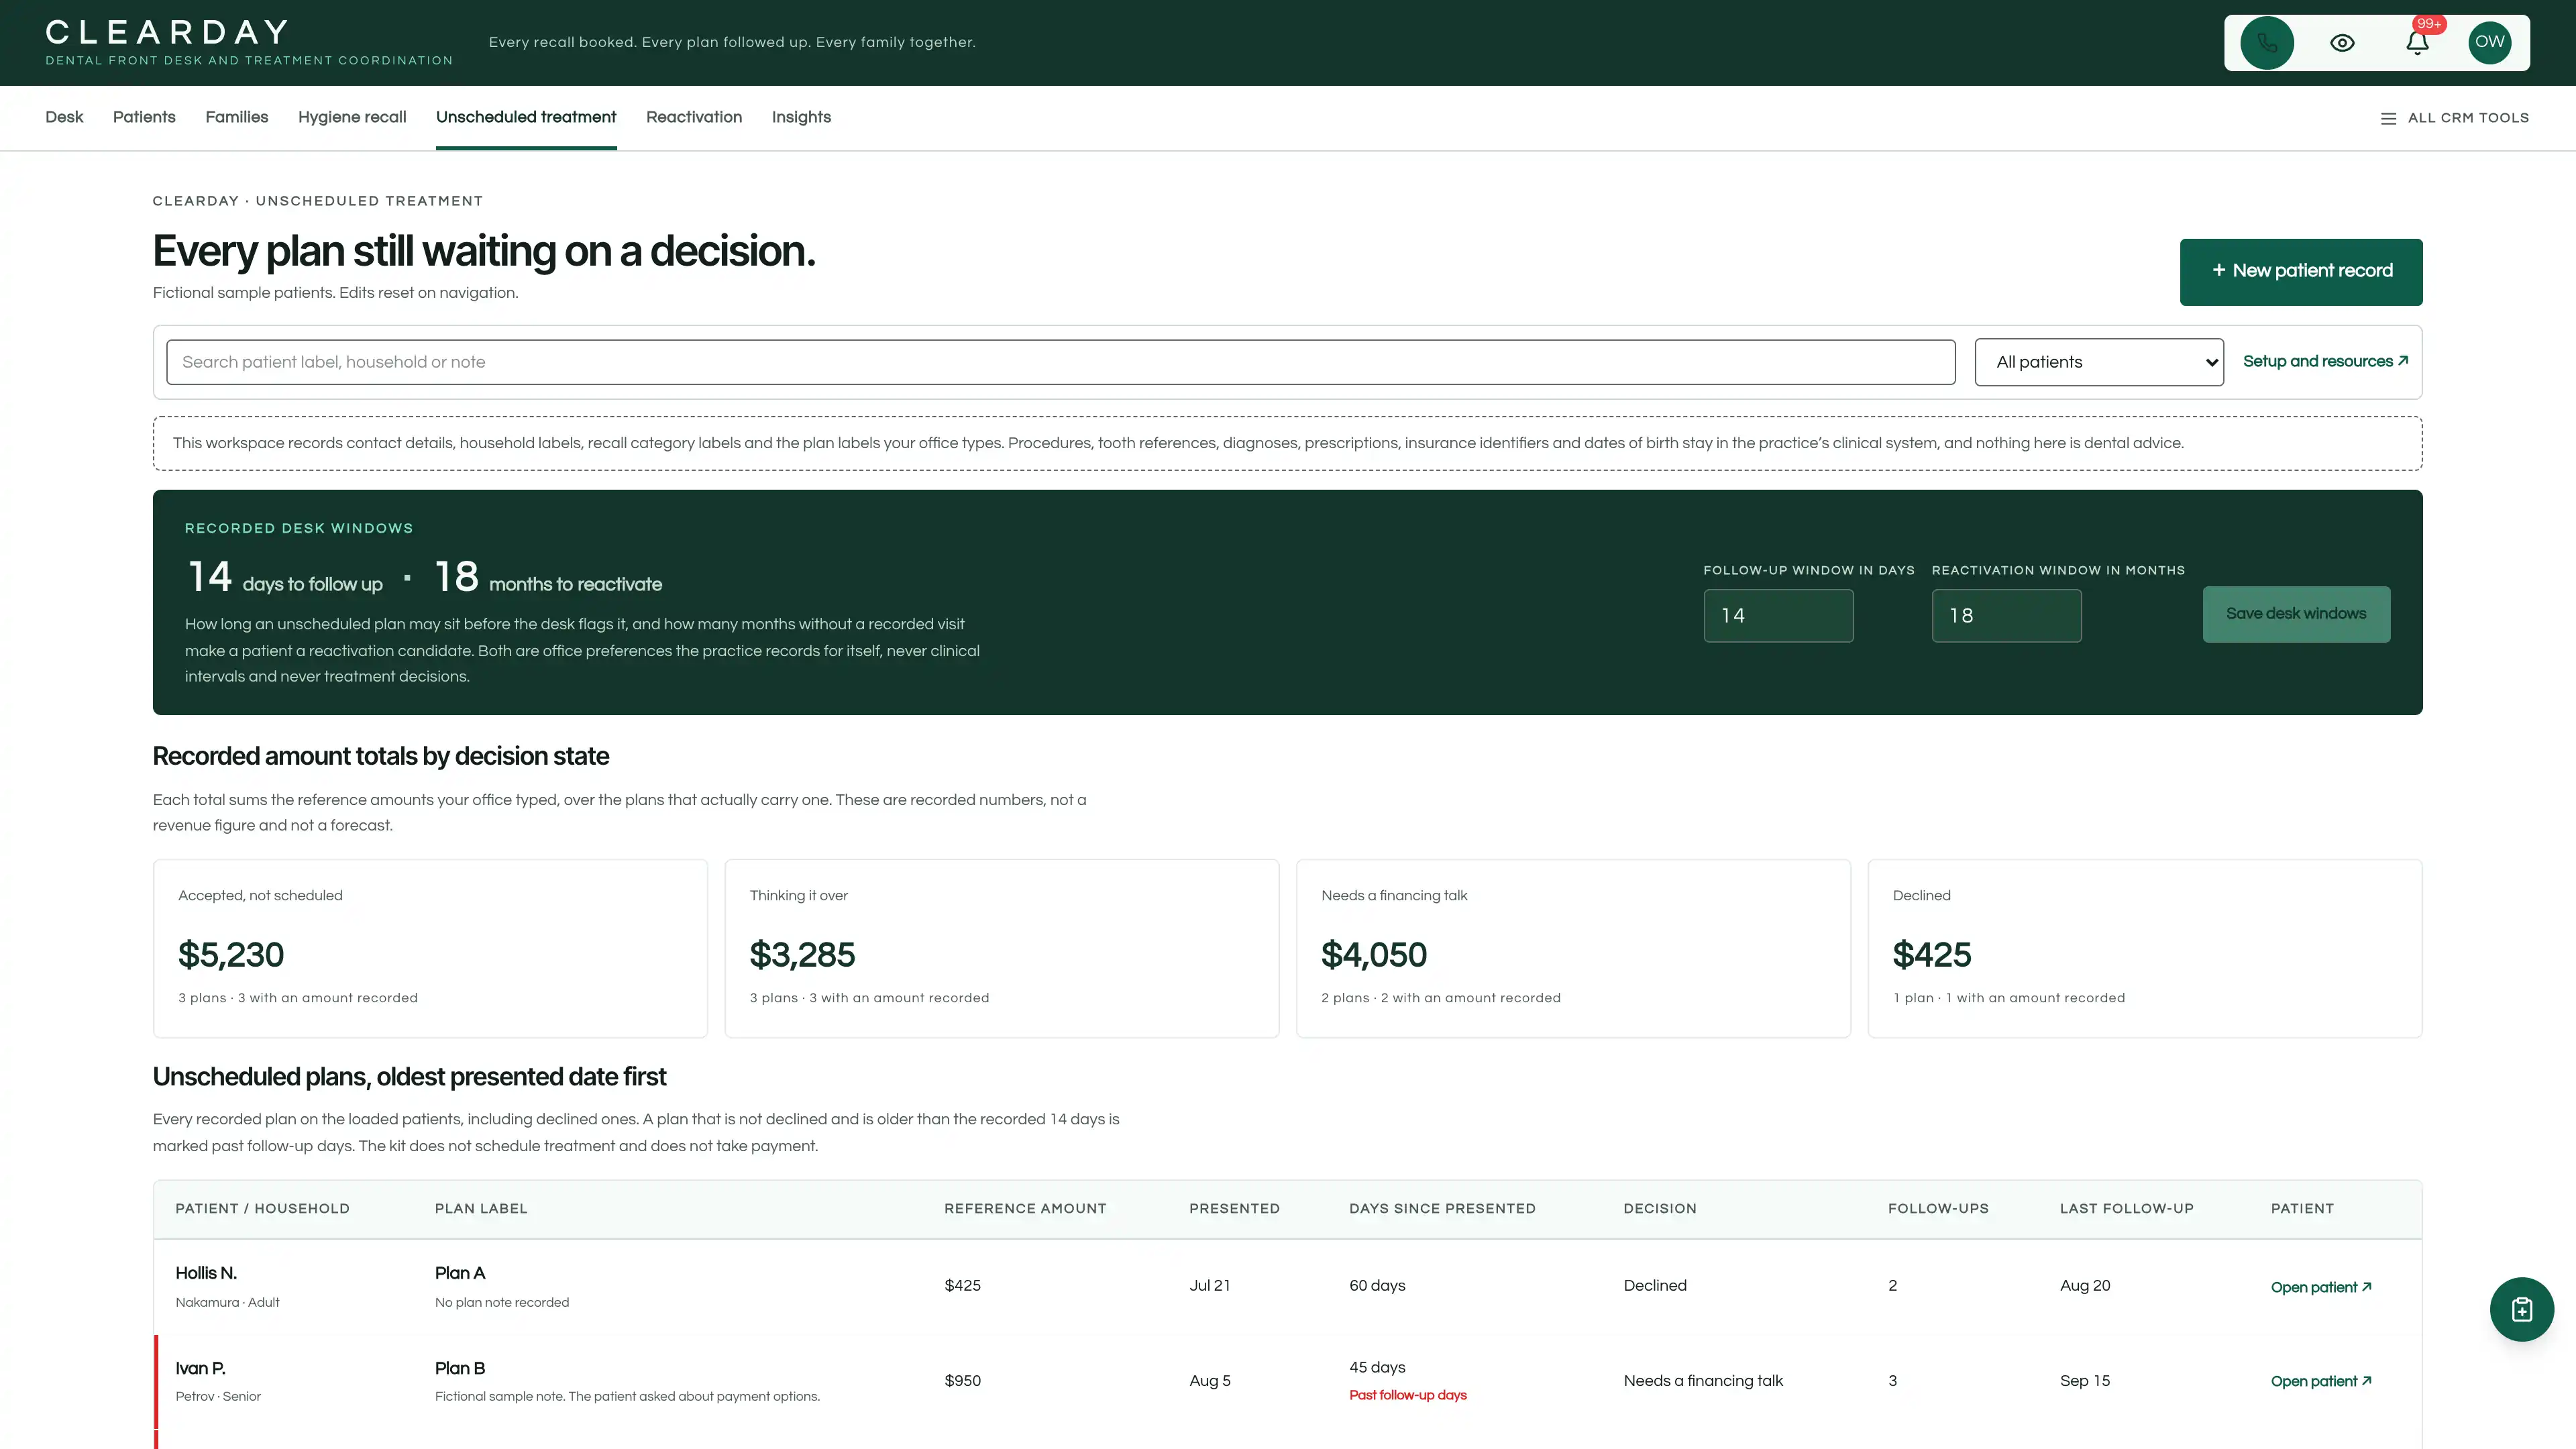Toggle the eye visibility icon in header
Viewport: 2576px width, 1449px height.
click(2342, 43)
